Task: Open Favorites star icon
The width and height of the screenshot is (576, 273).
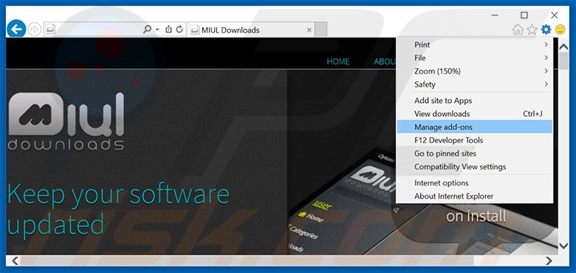Action: tap(532, 29)
